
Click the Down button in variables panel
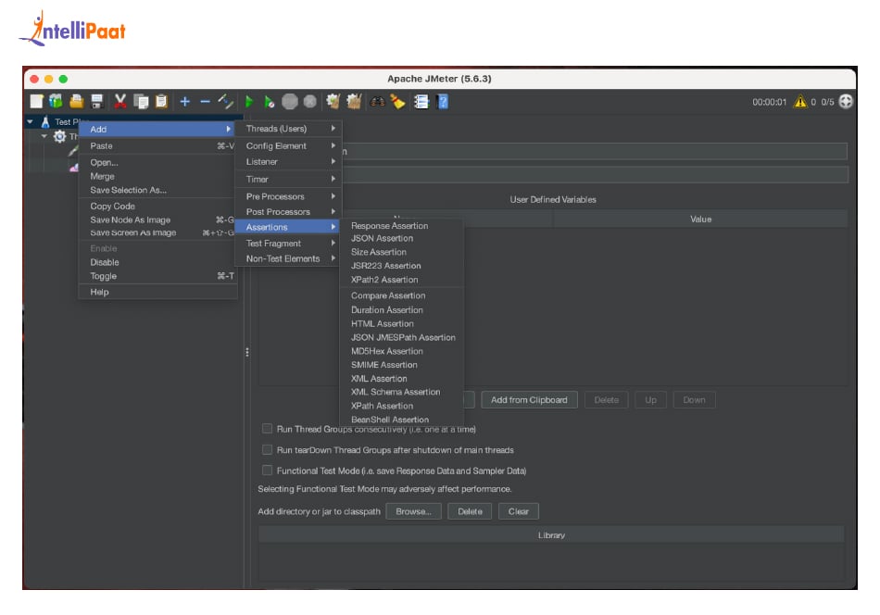(694, 400)
